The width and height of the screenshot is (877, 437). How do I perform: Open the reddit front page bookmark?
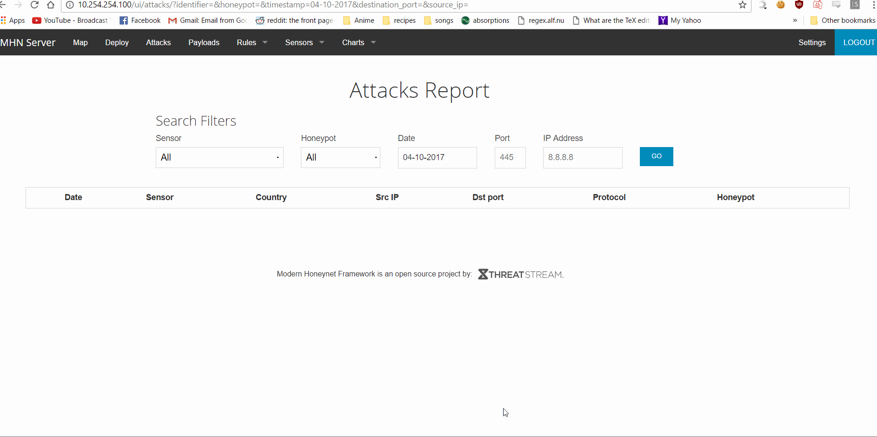click(294, 20)
